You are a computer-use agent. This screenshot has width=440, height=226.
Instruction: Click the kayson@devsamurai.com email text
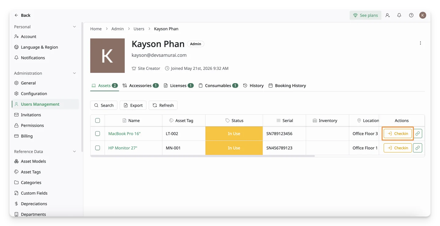pyautogui.click(x=159, y=55)
